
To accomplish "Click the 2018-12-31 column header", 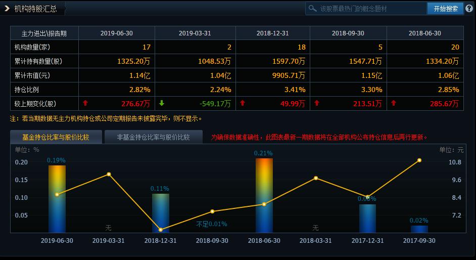I will (272, 33).
